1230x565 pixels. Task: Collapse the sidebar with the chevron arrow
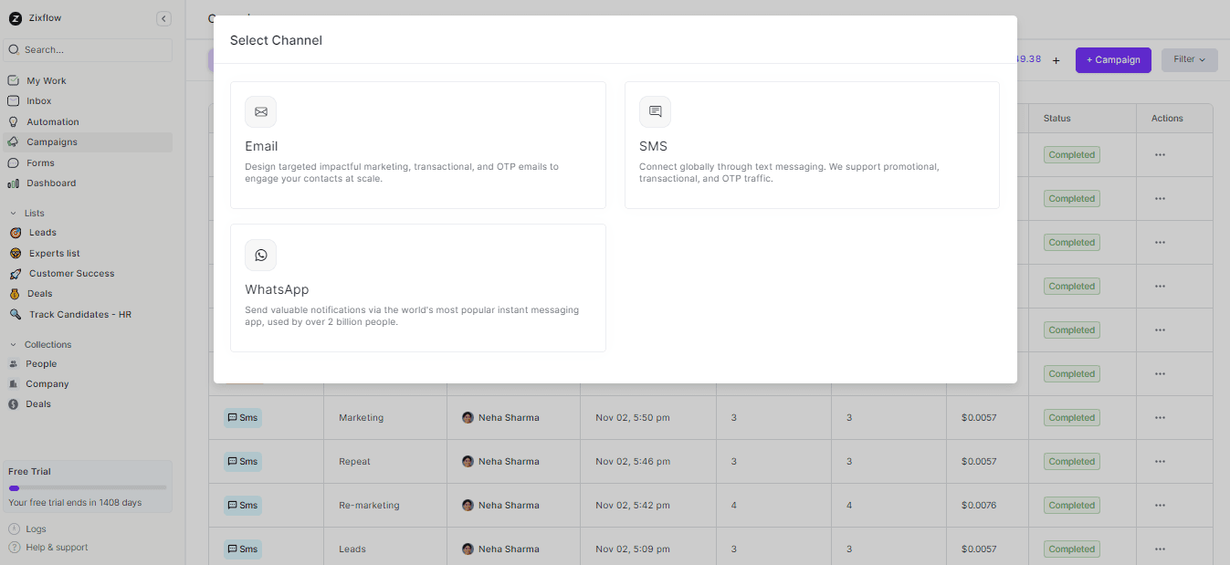[x=163, y=18]
